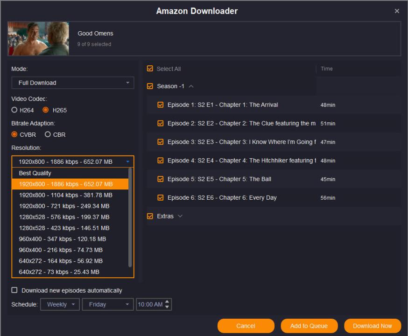408x336 pixels.
Task: Enable Download new episodes automatically
Action: (x=14, y=290)
